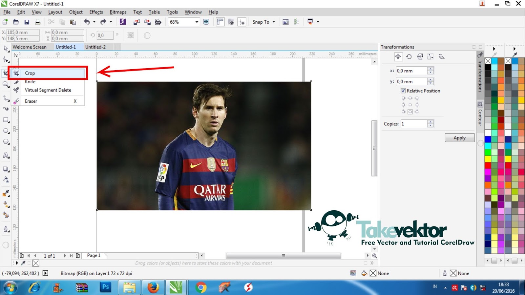Open the vertical Contour docker tab
Image resolution: width=525 pixels, height=295 pixels.
click(x=480, y=117)
